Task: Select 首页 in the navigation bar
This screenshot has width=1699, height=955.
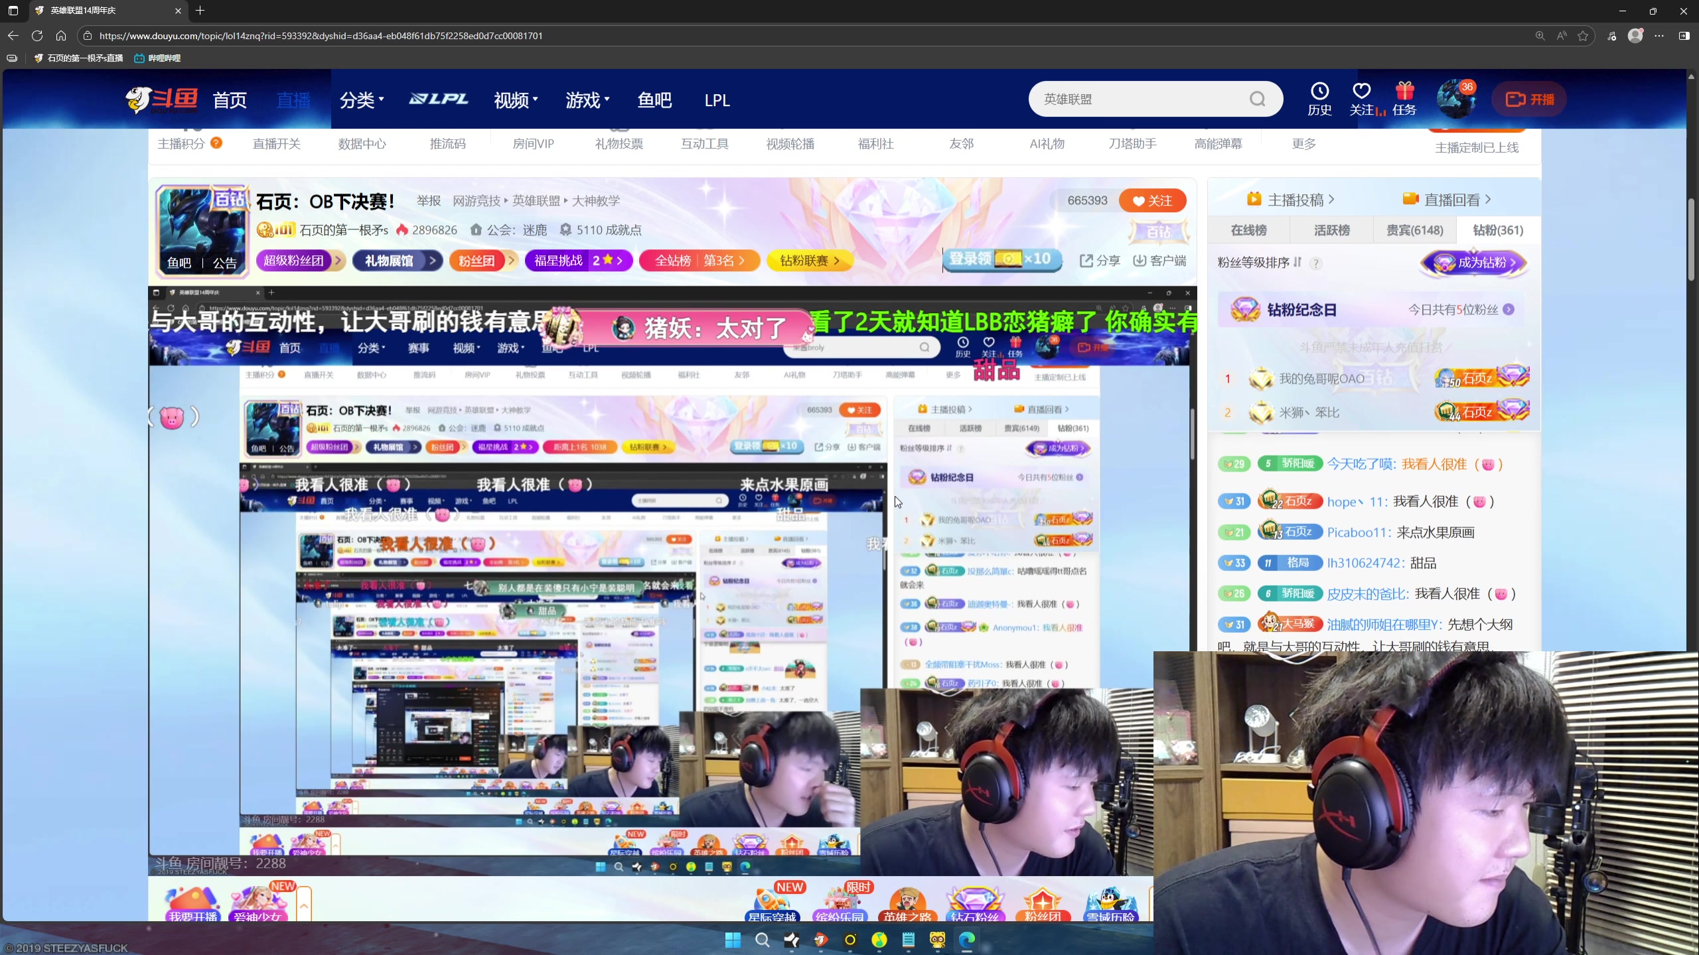Action: [230, 100]
